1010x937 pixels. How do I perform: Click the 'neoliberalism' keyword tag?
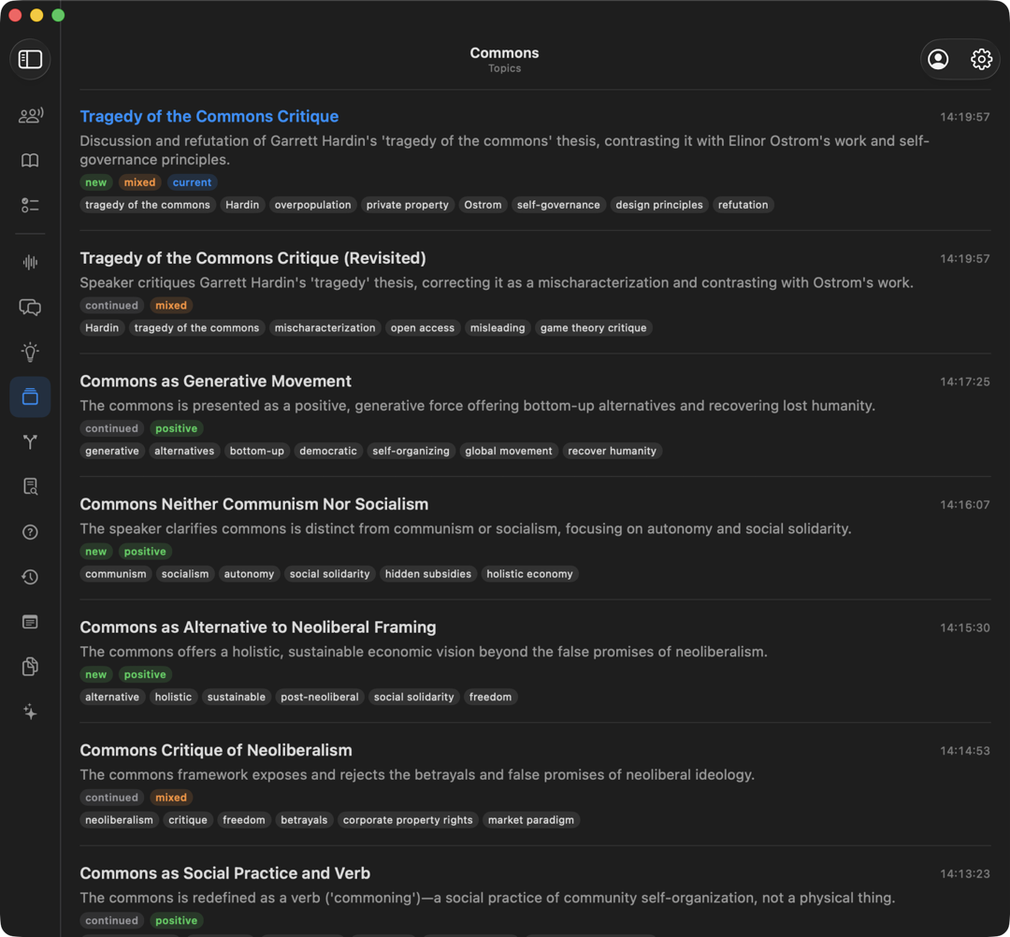119,820
